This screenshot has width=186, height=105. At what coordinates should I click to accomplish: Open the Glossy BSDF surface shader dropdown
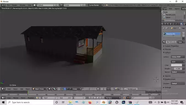[178, 57]
